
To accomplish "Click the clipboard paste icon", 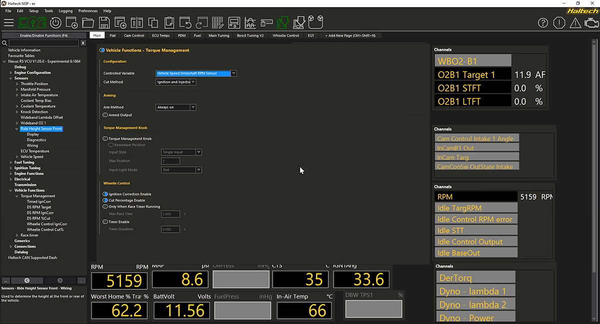I will (169, 22).
